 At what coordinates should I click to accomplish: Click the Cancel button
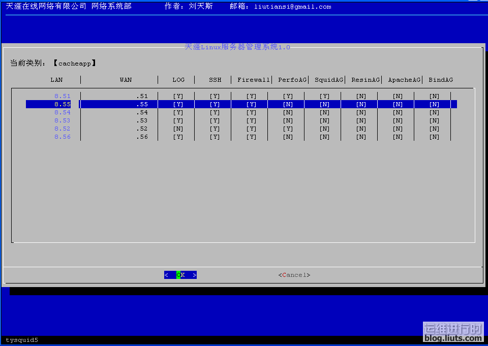tap(294, 275)
